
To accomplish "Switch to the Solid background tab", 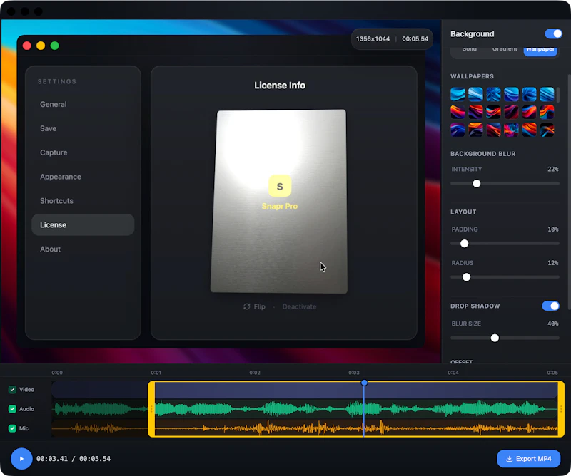I will click(x=470, y=49).
